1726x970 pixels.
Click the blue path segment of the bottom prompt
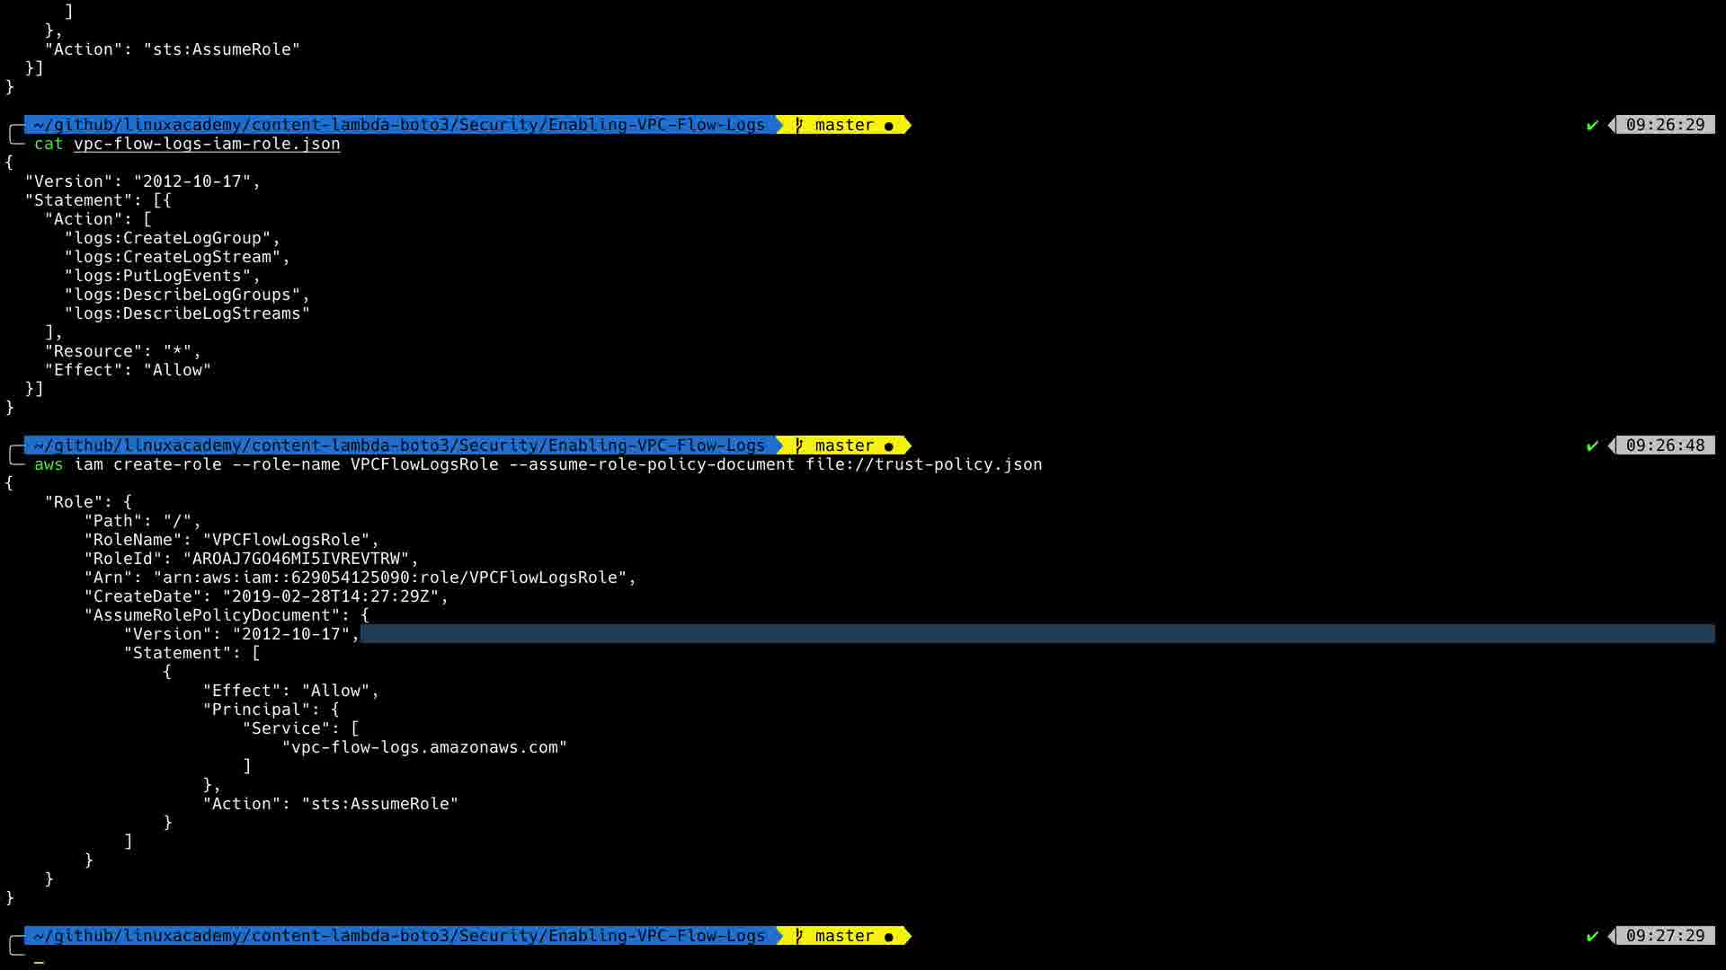coord(399,936)
